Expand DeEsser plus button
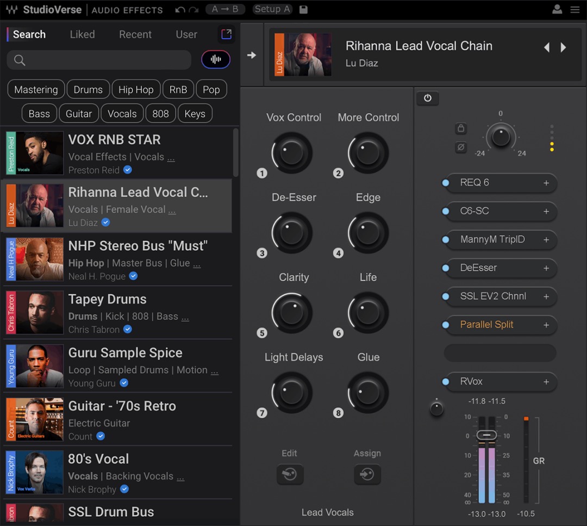587x526 pixels. click(x=546, y=268)
